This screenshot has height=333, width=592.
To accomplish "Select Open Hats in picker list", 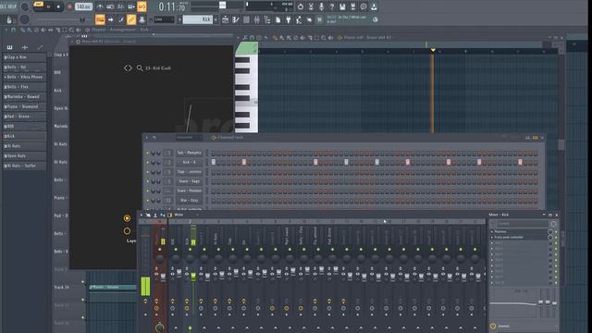I will pos(25,155).
